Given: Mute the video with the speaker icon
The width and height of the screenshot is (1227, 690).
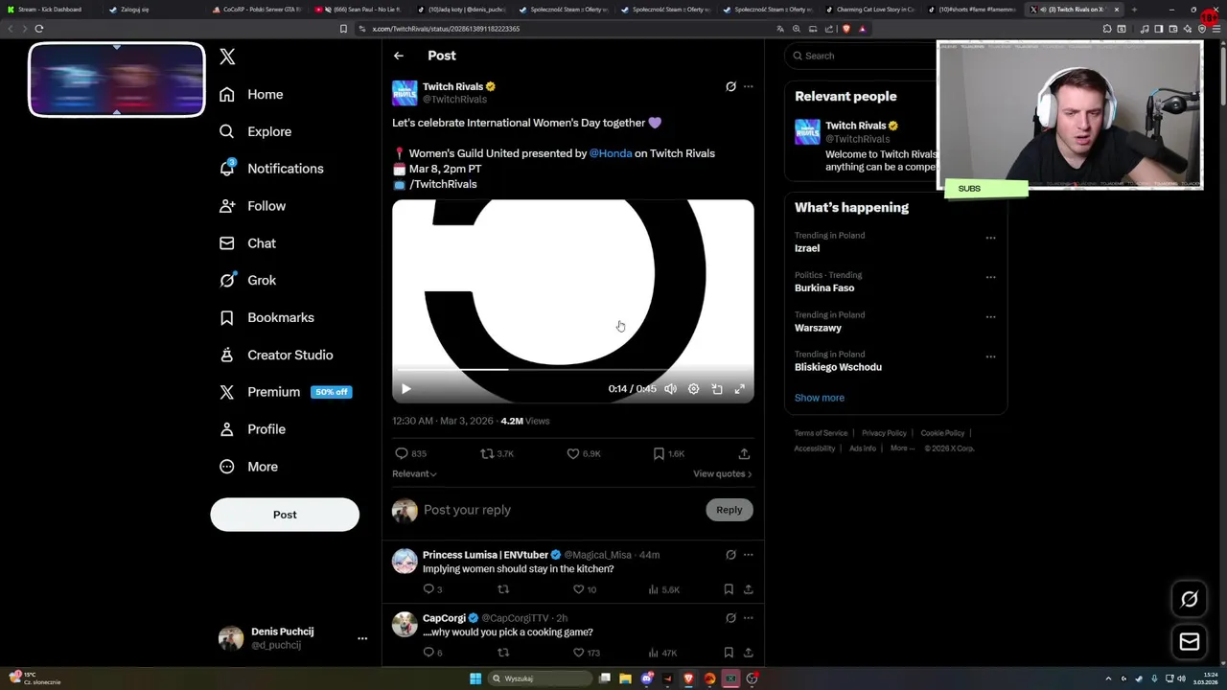Looking at the screenshot, I should [670, 389].
